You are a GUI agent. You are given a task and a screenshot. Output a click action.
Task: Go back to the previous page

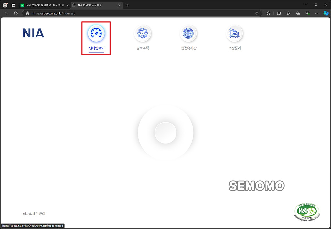click(x=6, y=13)
